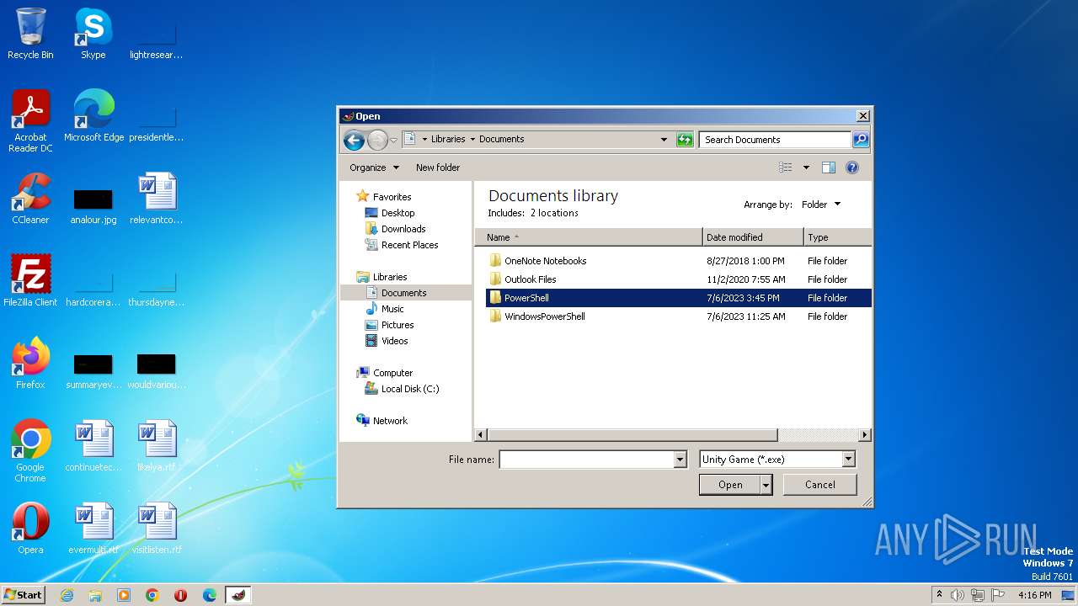
Task: Toggle the preview pane icon
Action: tap(829, 167)
